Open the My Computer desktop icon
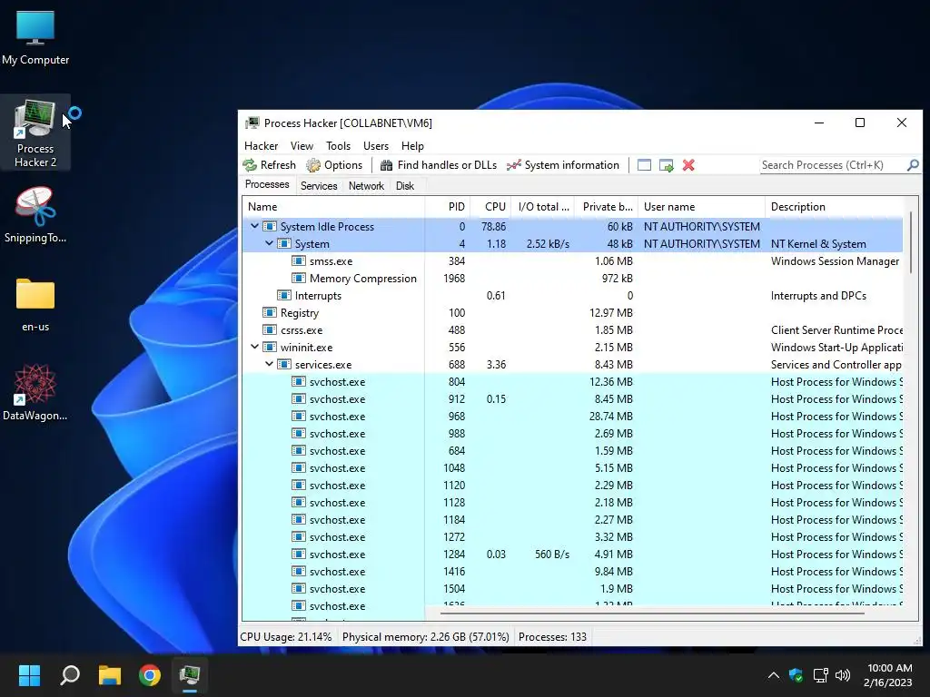930x697 pixels. tap(35, 36)
